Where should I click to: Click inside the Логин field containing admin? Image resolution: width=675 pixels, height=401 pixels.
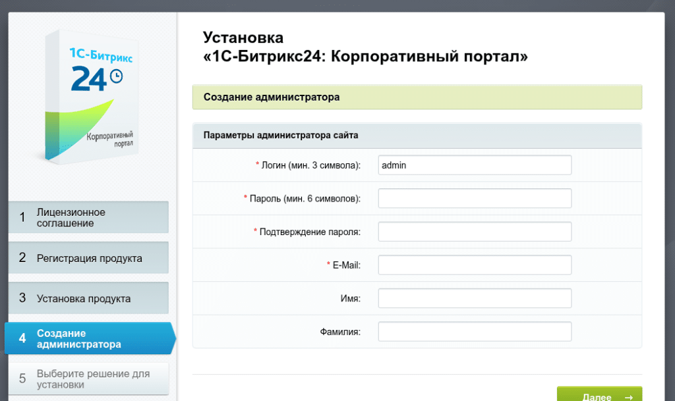[x=474, y=165]
